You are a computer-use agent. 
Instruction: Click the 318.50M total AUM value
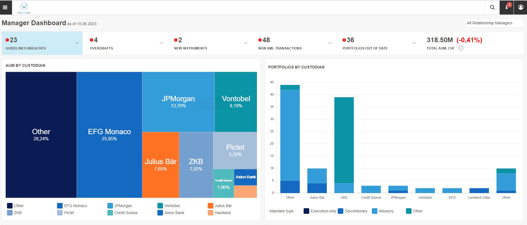[440, 40]
